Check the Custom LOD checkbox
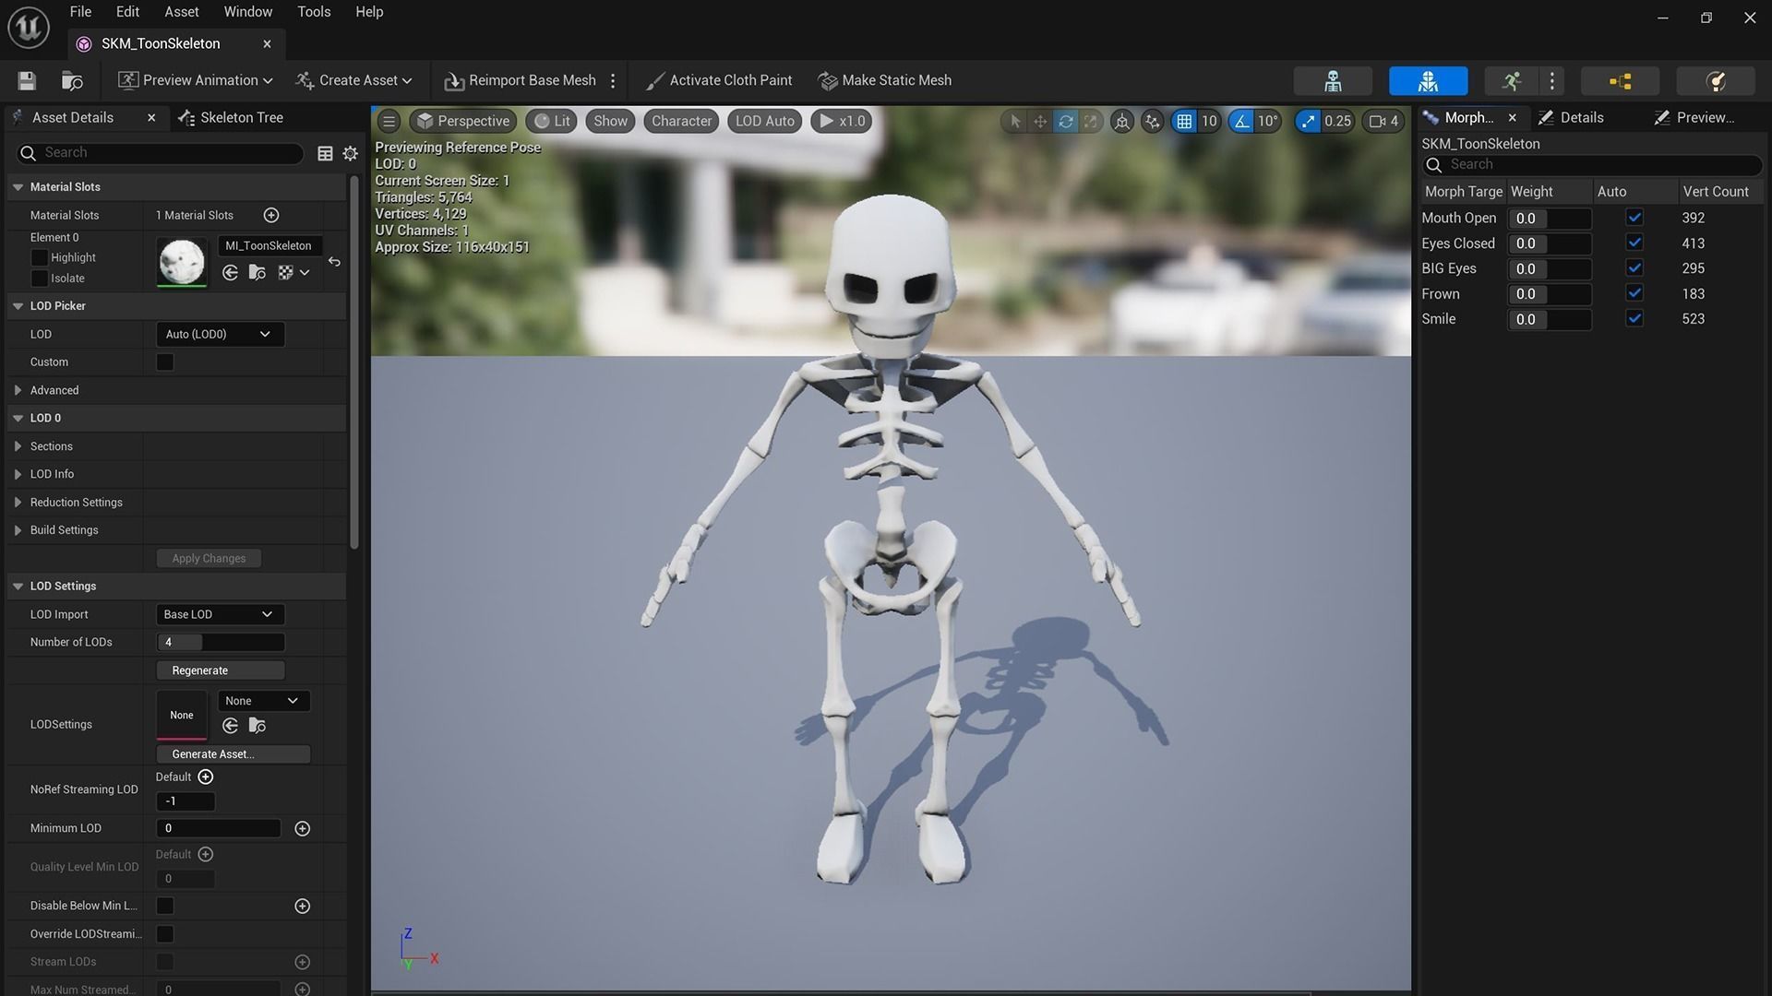Image resolution: width=1772 pixels, height=996 pixels. coord(165,362)
